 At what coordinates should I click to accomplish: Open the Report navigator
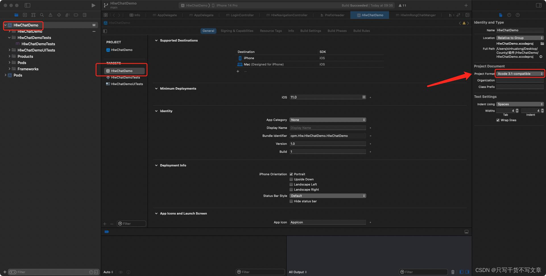point(84,15)
